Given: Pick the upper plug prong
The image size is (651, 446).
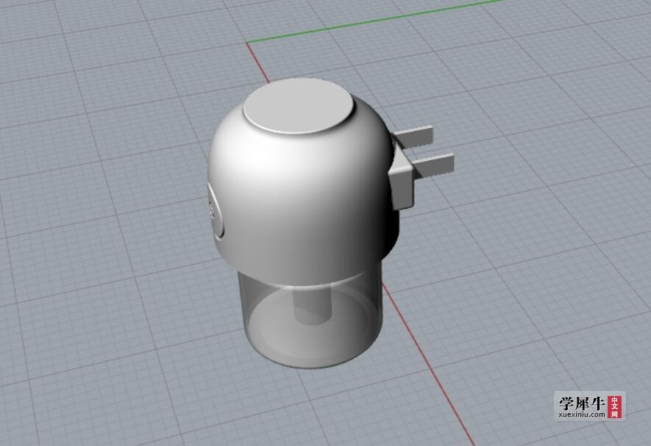Looking at the screenshot, I should [413, 137].
